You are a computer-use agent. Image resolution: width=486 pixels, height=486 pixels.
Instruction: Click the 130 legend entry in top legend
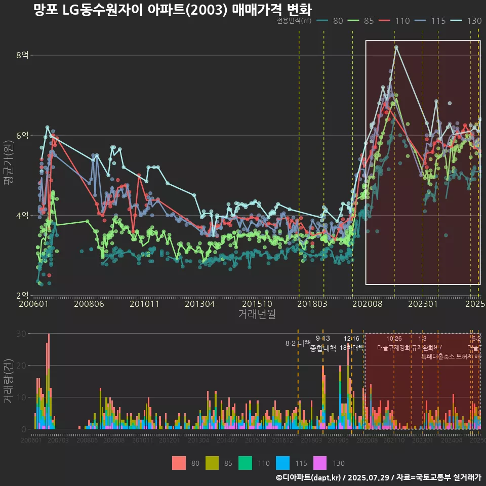466,21
